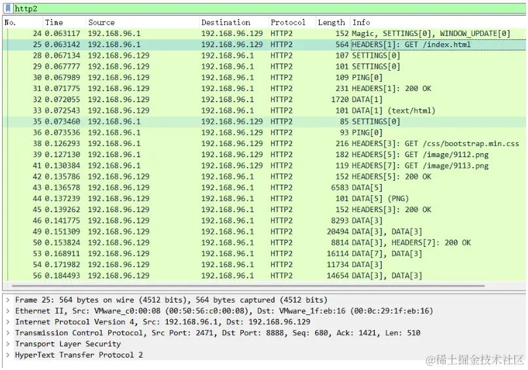Sort packets by Protocol column header
Viewport: 528px width, 370px height.
tap(292, 22)
